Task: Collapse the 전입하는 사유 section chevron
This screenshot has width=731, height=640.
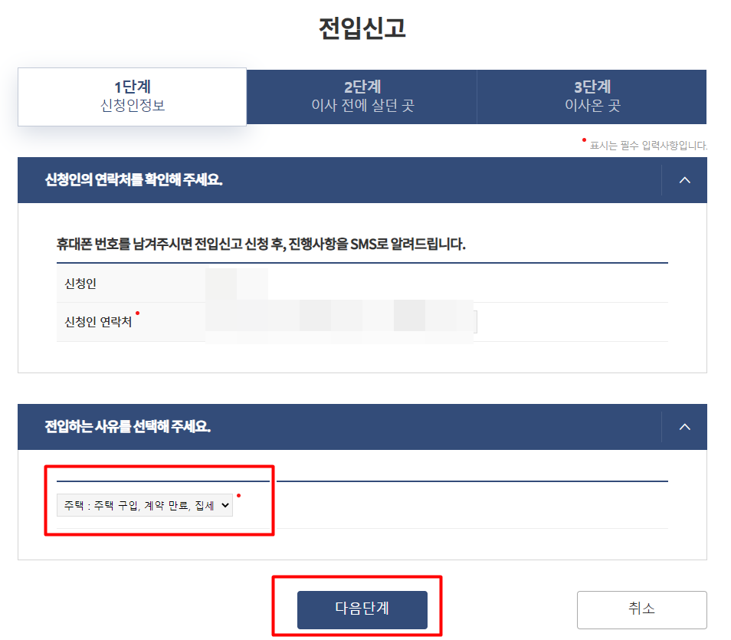Action: click(x=684, y=427)
